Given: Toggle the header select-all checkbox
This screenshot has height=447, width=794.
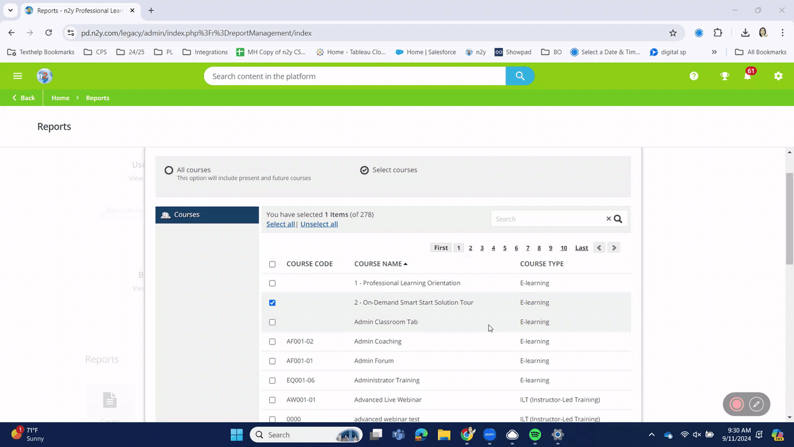Looking at the screenshot, I should (272, 264).
